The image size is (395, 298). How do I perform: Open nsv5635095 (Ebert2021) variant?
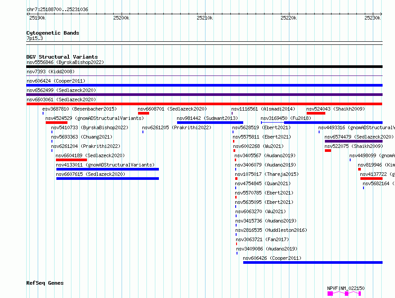point(264,202)
